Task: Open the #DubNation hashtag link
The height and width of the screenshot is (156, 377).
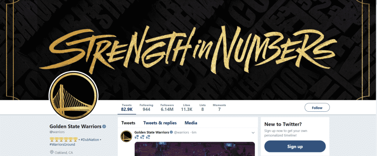Action: pos(90,140)
